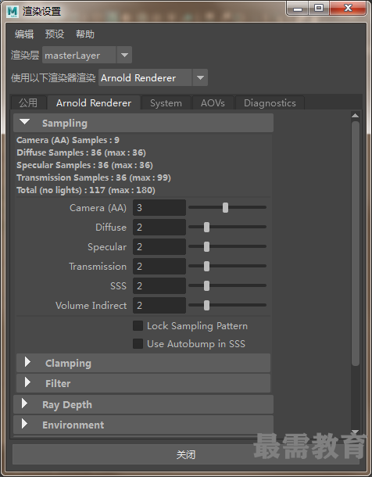Enable Use Autobump in SSS checkbox
The width and height of the screenshot is (372, 477).
[x=138, y=344]
